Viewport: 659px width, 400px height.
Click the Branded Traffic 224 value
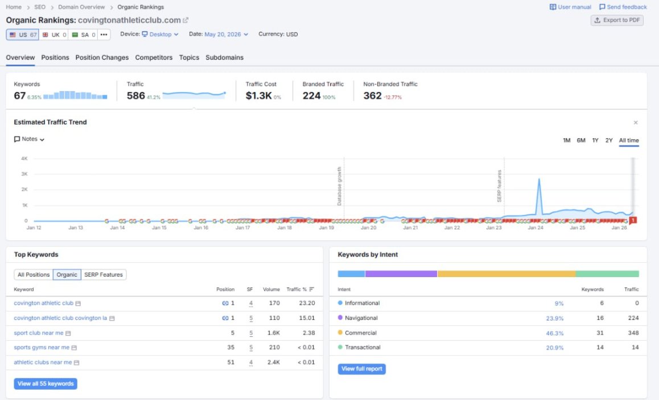311,96
